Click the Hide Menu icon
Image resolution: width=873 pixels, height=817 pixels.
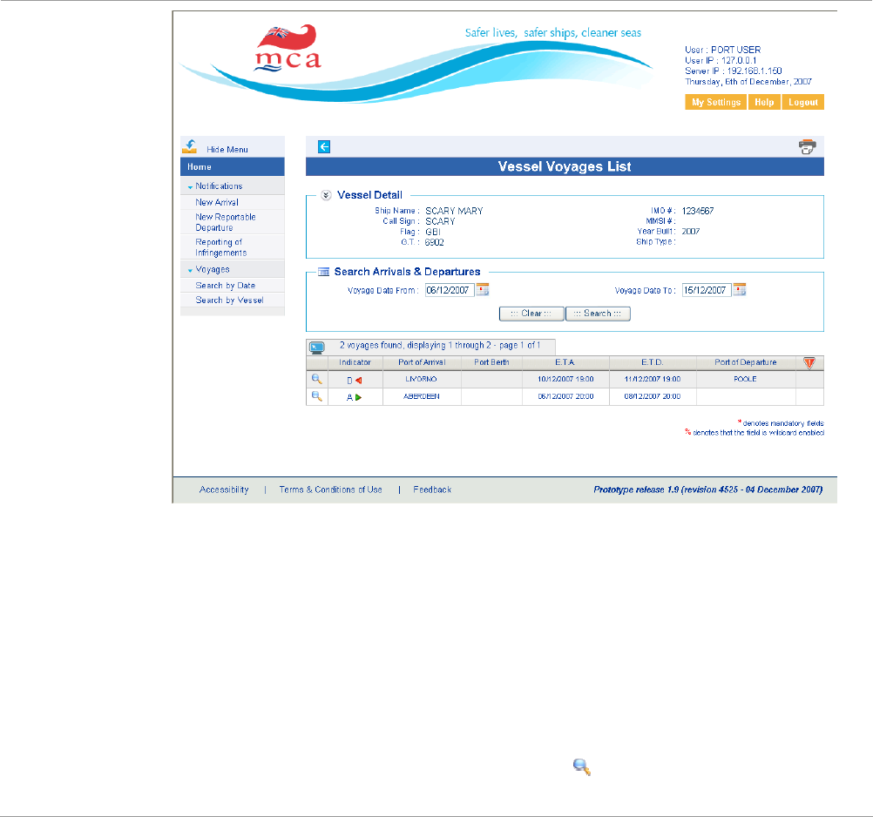click(x=190, y=146)
